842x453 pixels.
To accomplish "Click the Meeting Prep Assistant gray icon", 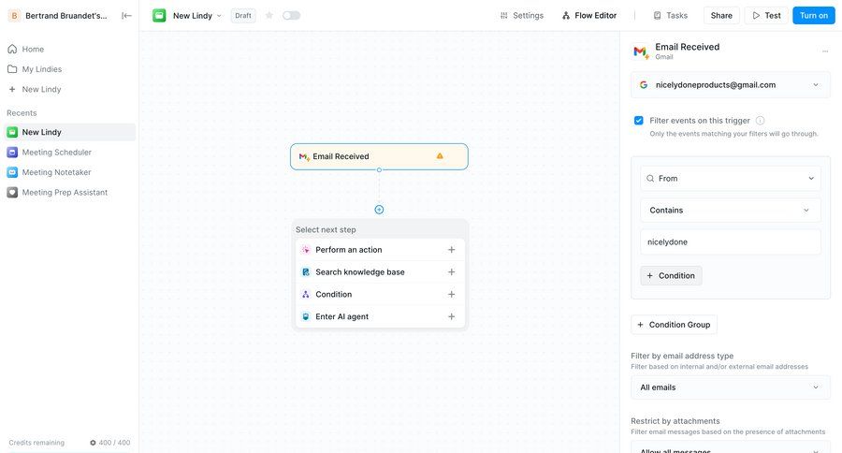I will (x=12, y=193).
